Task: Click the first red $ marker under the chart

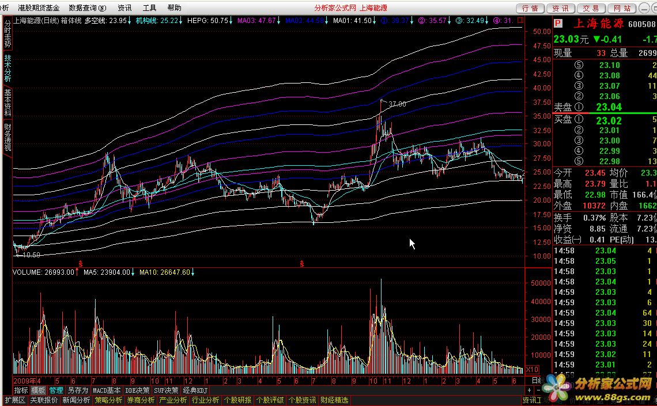Action: point(81,264)
